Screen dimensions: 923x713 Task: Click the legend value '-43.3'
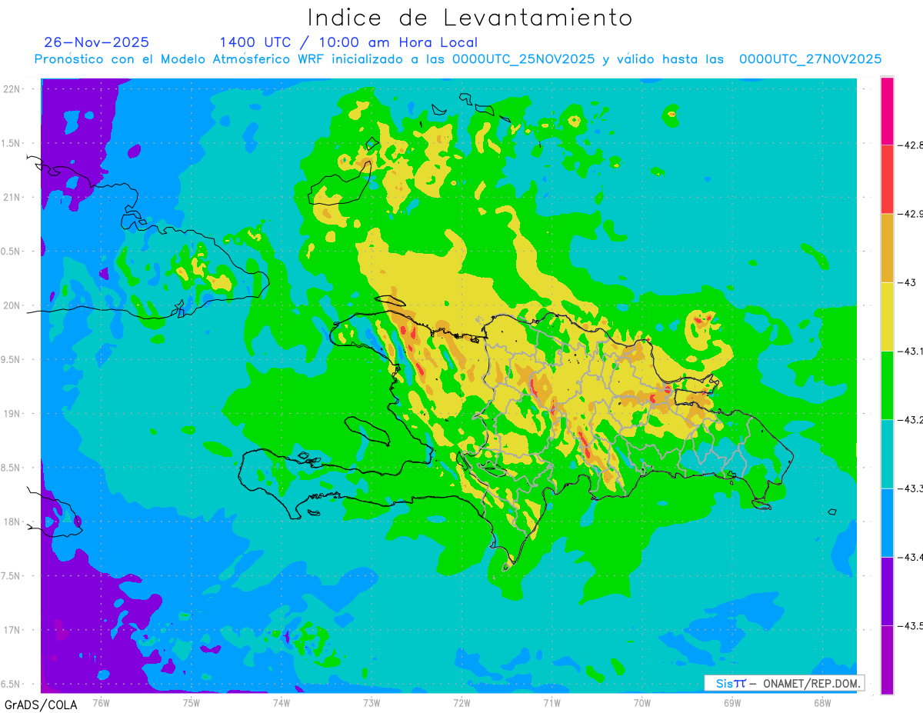pyautogui.click(x=911, y=488)
